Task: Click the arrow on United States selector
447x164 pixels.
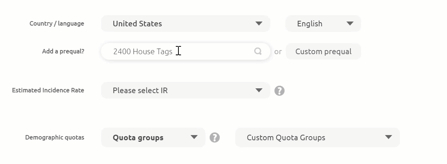Action: [x=259, y=23]
